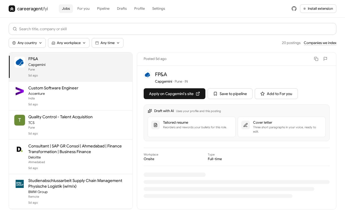This screenshot has height=216, width=345.
Task: Open the Any time filter dropdown
Action: pos(108,43)
